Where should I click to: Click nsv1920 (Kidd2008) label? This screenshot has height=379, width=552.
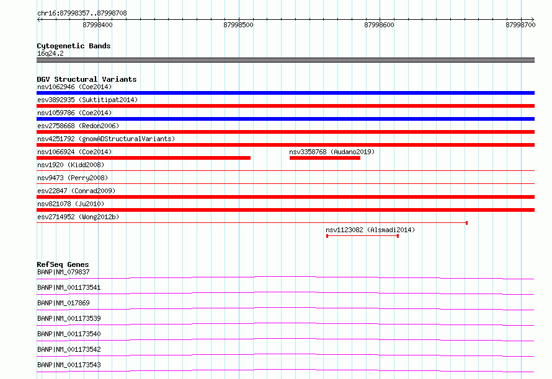point(71,165)
